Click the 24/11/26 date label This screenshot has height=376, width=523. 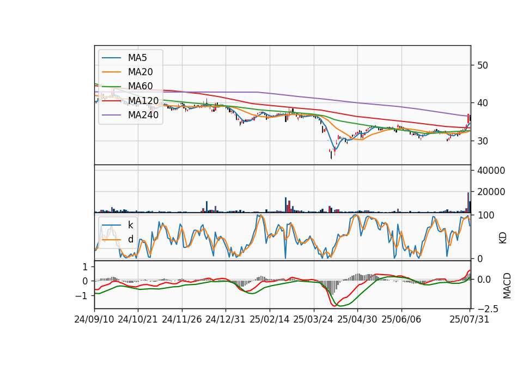click(x=182, y=319)
